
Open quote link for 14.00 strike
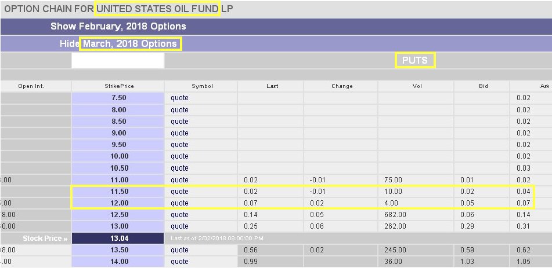pyautogui.click(x=179, y=262)
